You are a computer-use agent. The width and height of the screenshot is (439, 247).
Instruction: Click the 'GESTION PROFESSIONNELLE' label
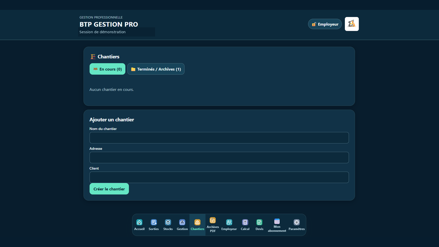click(x=101, y=17)
